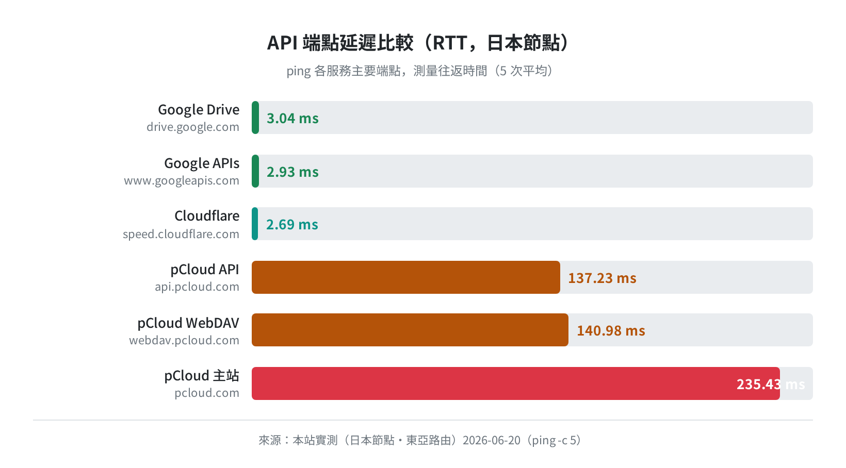Click the '2.69 ms' value label
Viewport: 846px width, 468px height.
[292, 224]
